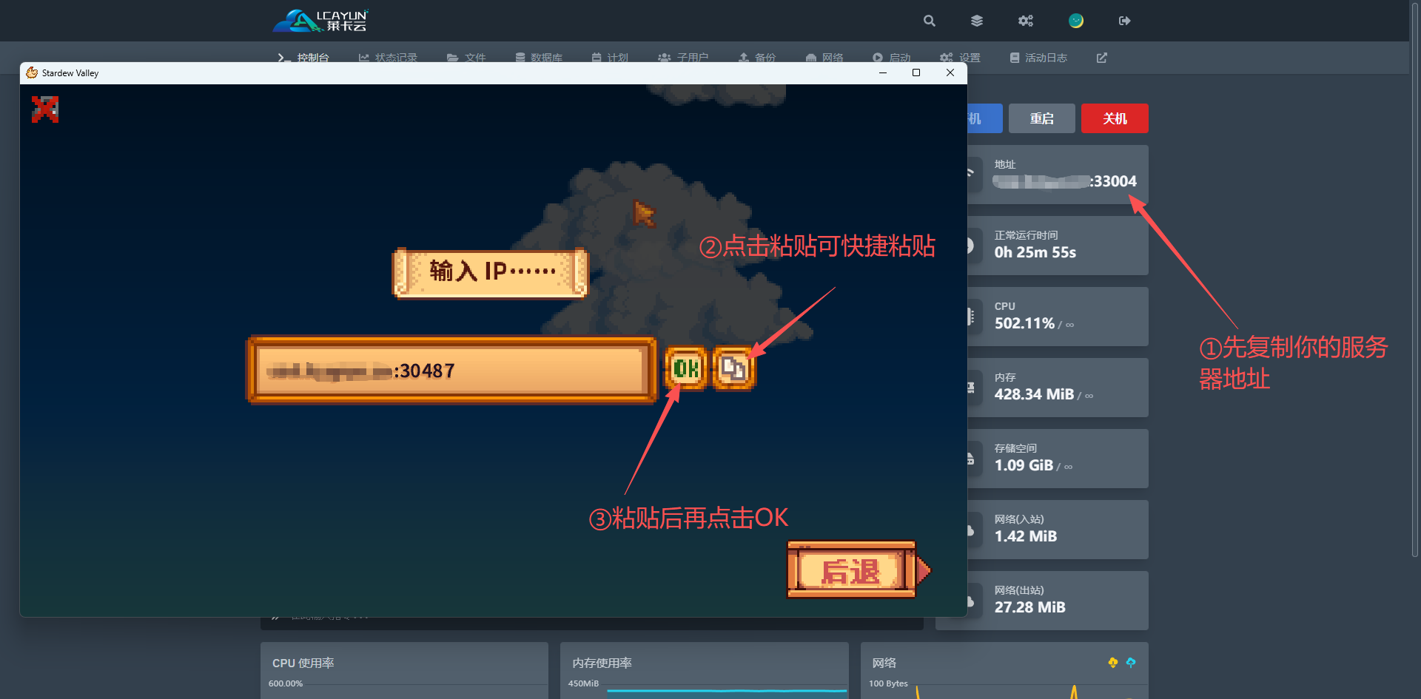
Task: Open the 活动日志 tab
Action: point(1039,58)
